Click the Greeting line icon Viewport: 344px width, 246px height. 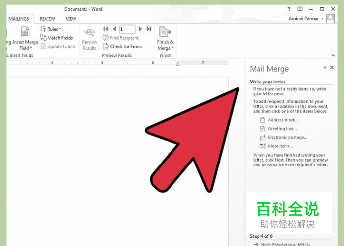[262, 129]
